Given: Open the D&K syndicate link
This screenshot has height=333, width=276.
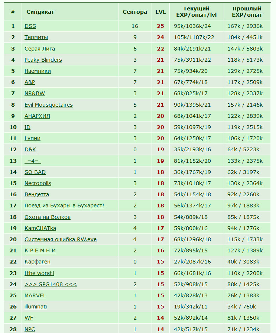Looking at the screenshot, I should coord(30,149).
